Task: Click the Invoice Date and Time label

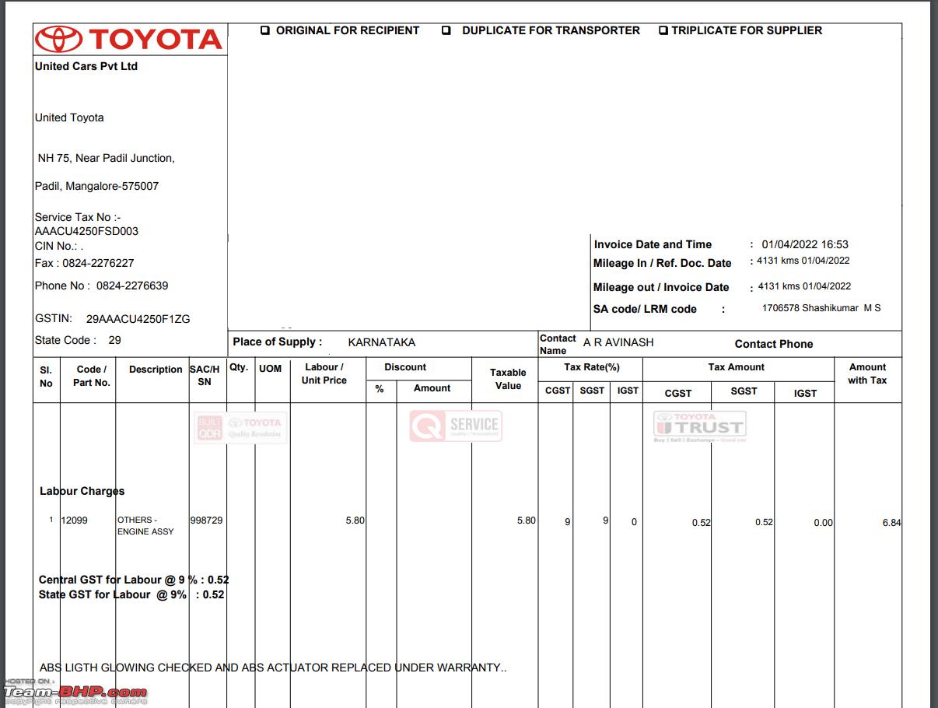Action: pyautogui.click(x=653, y=244)
